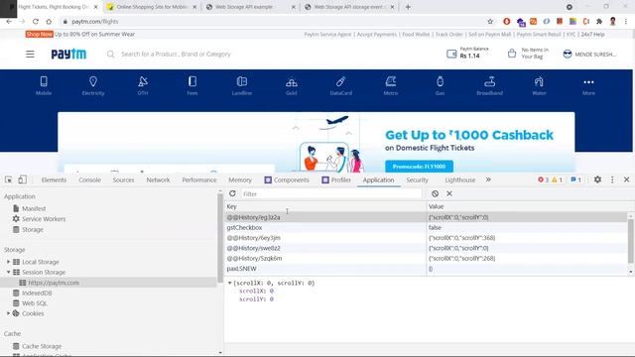635x357 pixels.
Task: Open the Paytm Balance wallet icon
Action: (451, 54)
